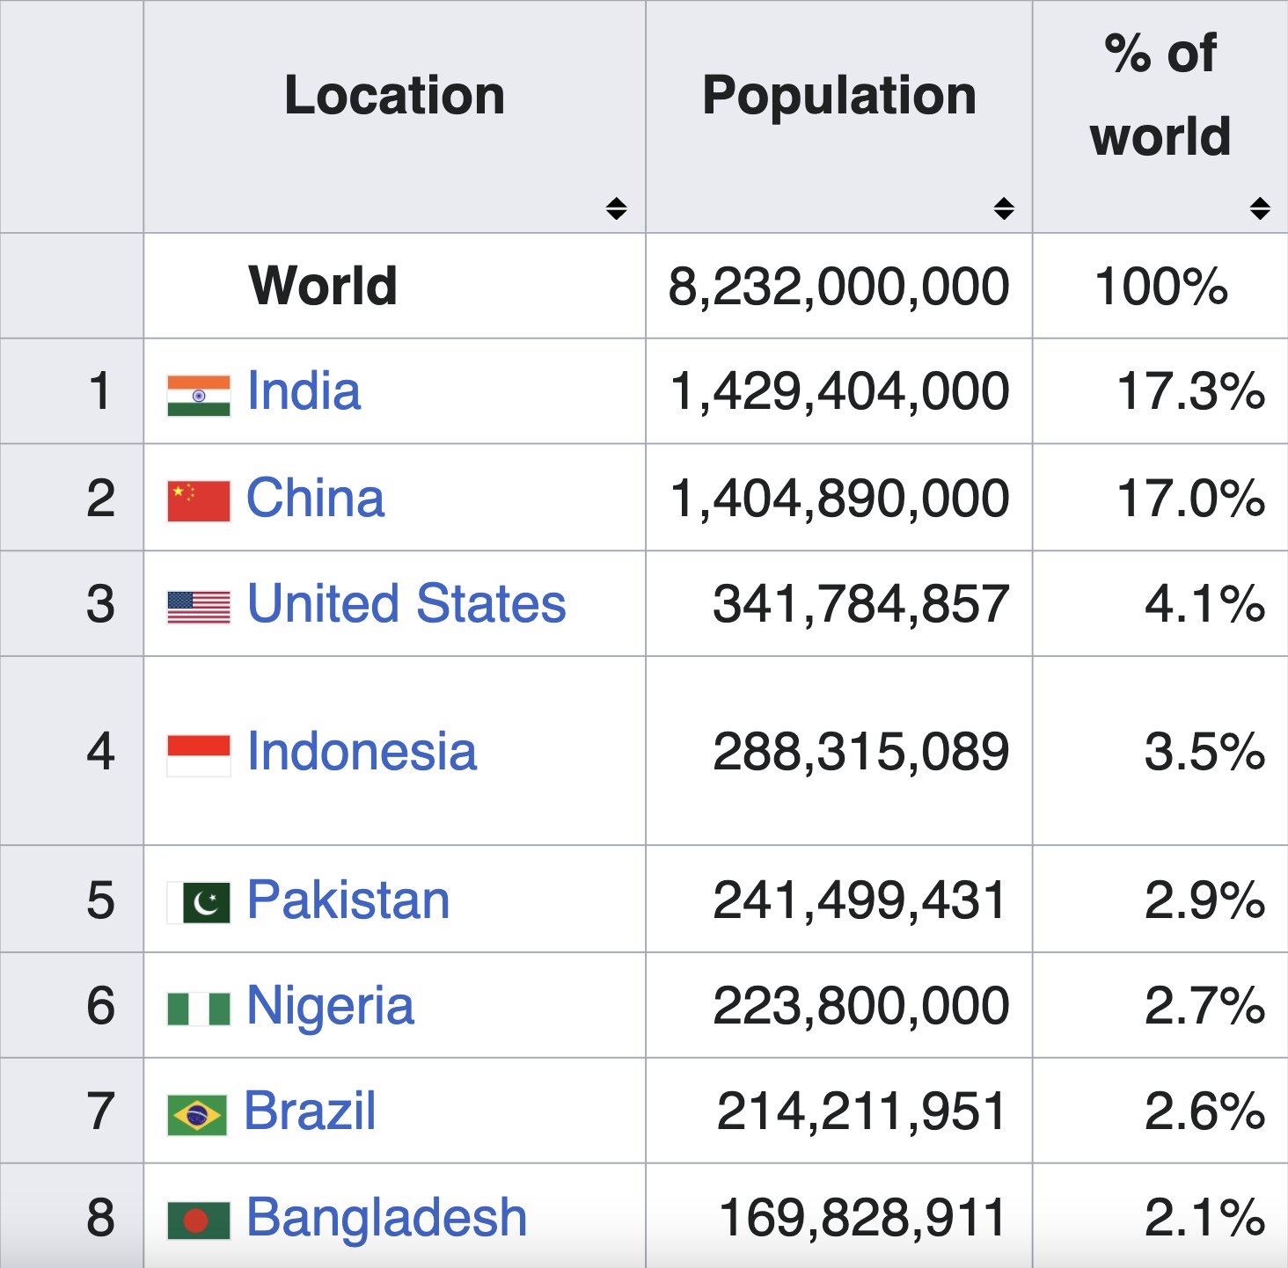This screenshot has height=1268, width=1288.
Task: Click the Bangladesh flag icon
Action: pos(199,1221)
